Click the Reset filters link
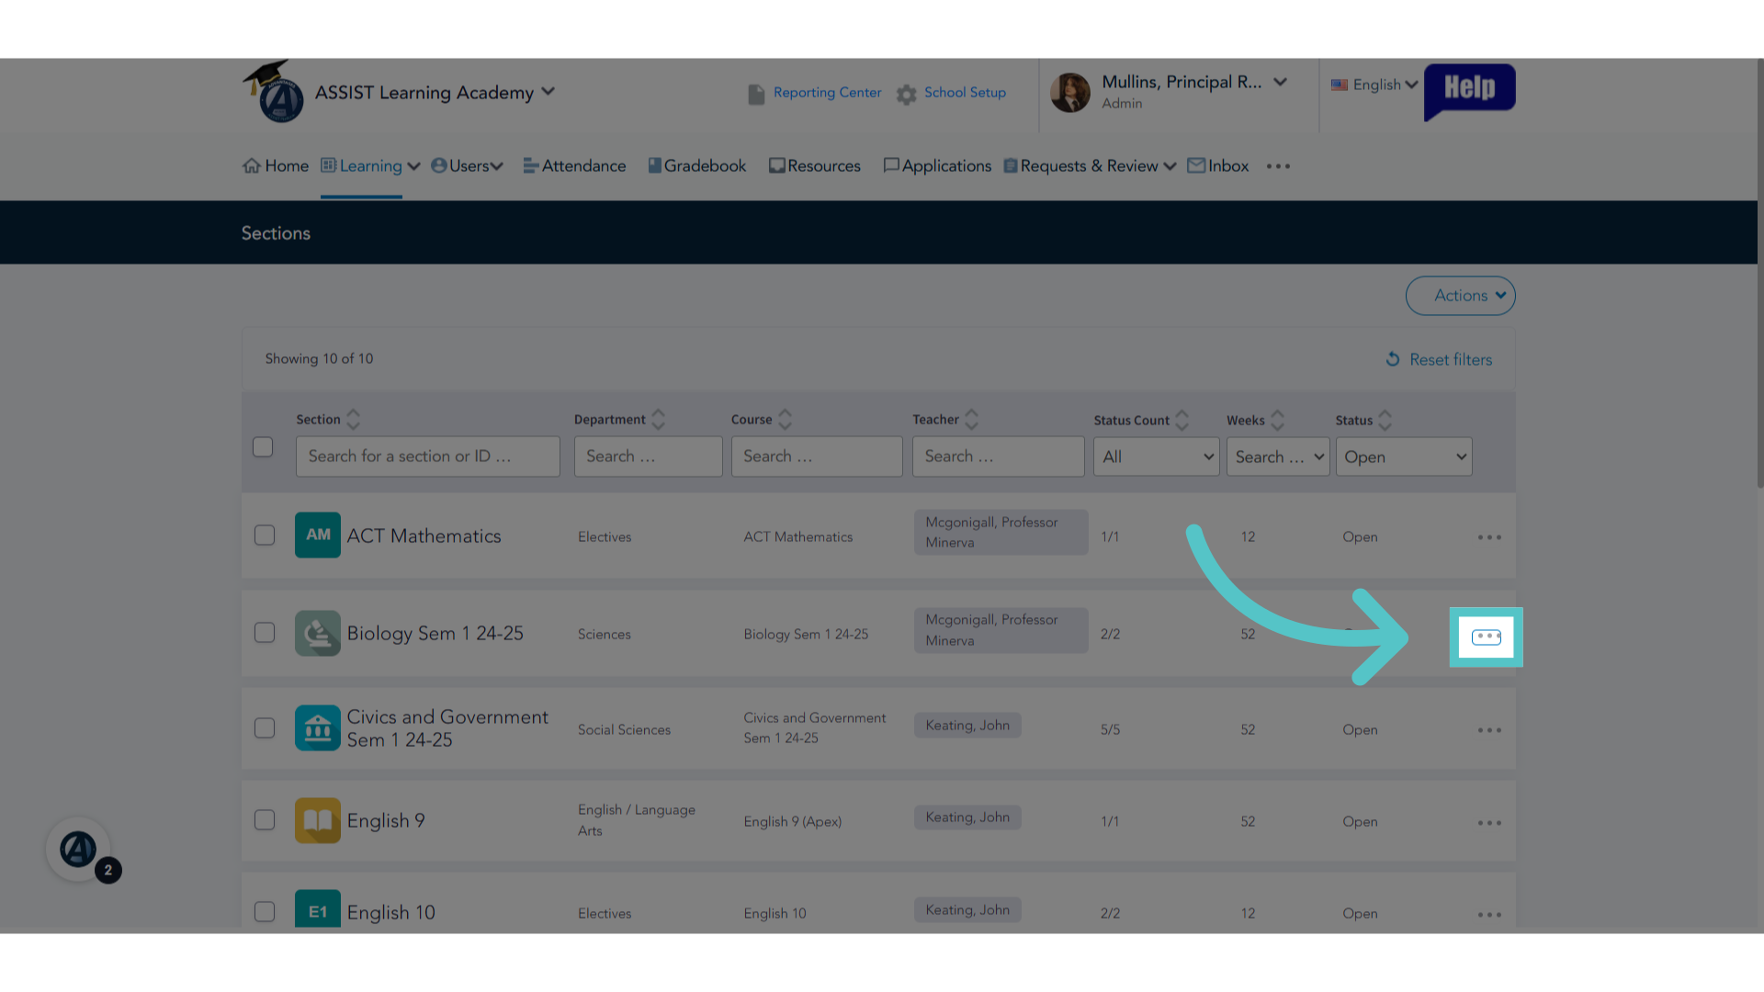 coord(1451,360)
